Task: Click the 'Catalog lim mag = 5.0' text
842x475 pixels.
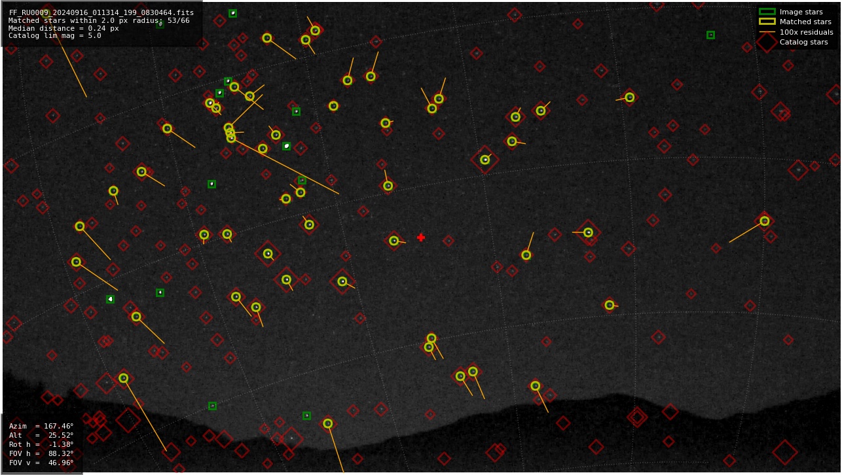Action: 55,36
